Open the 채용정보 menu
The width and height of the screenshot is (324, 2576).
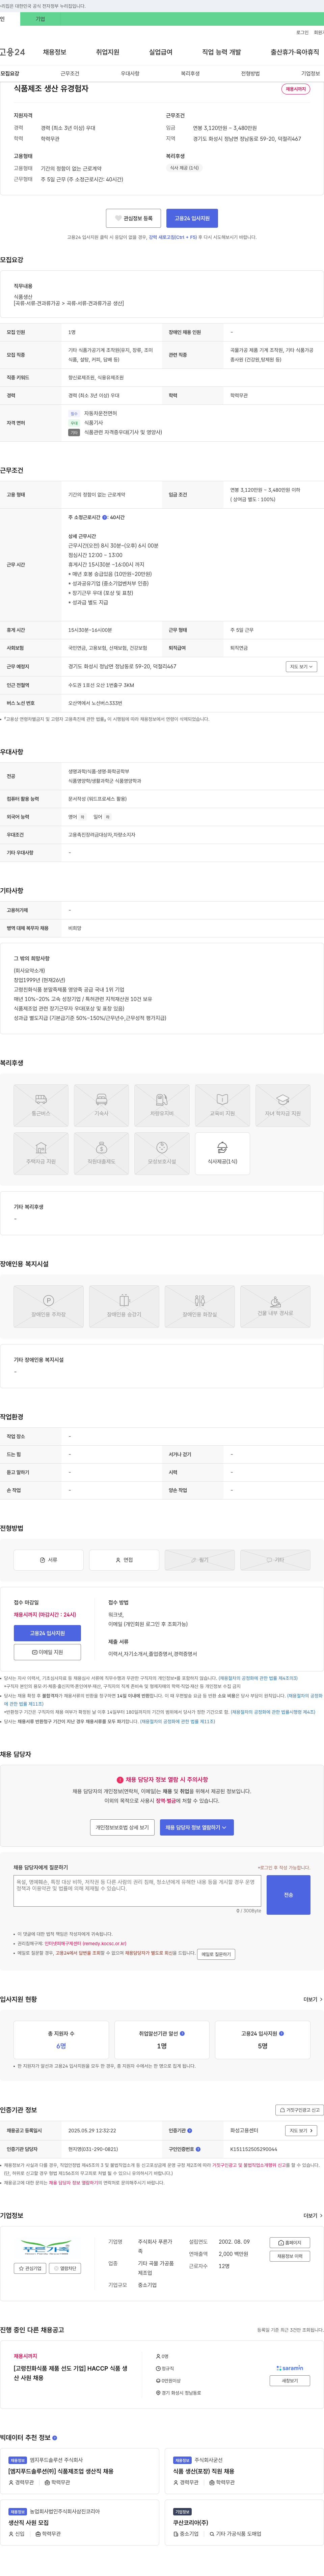[x=55, y=52]
